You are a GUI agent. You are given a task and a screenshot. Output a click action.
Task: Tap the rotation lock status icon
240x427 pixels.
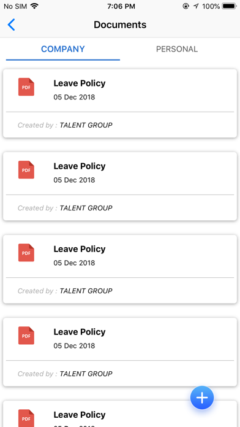click(x=186, y=6)
